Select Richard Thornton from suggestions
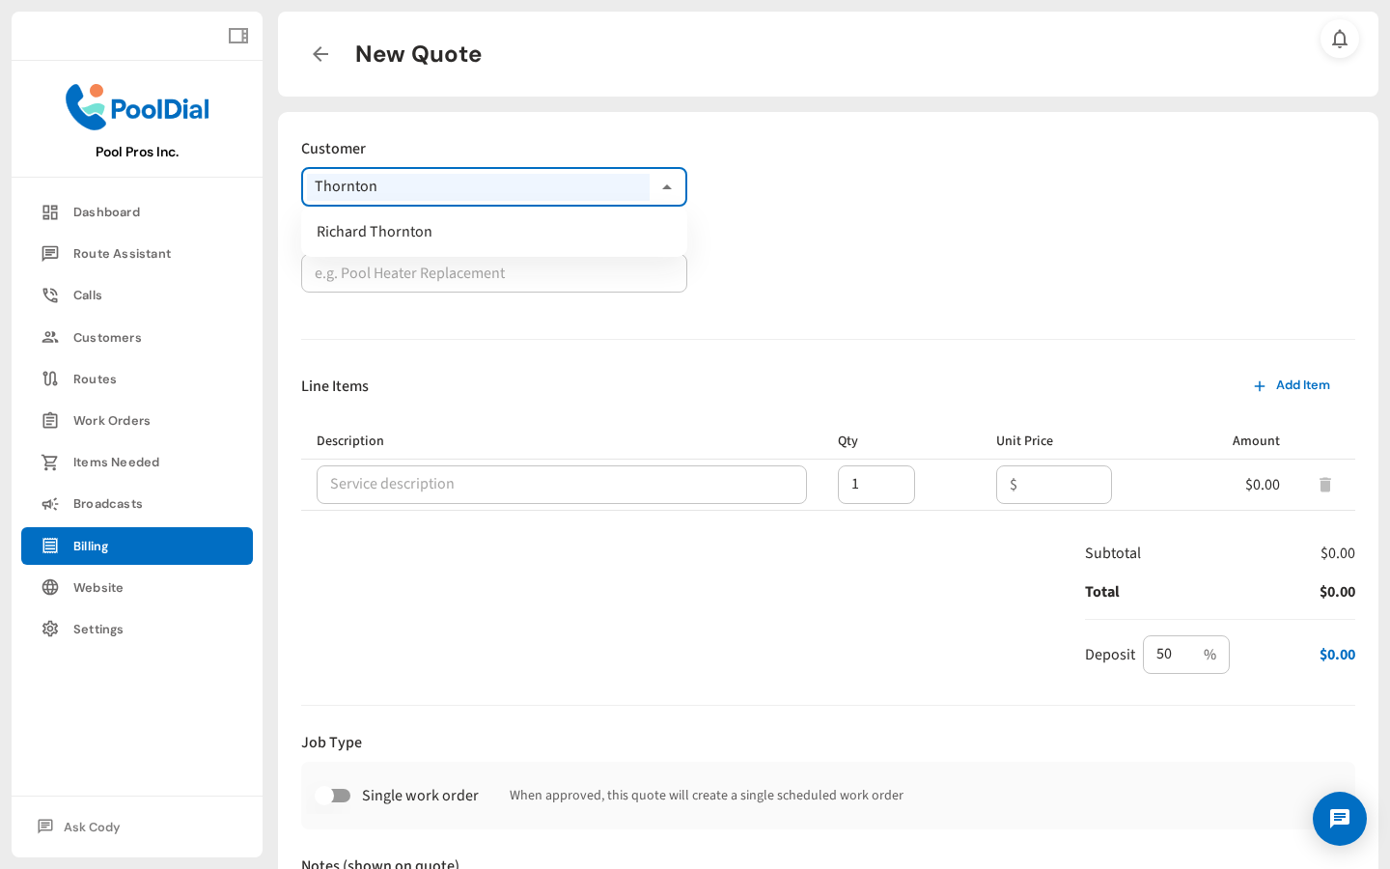The image size is (1390, 869). tap(375, 232)
